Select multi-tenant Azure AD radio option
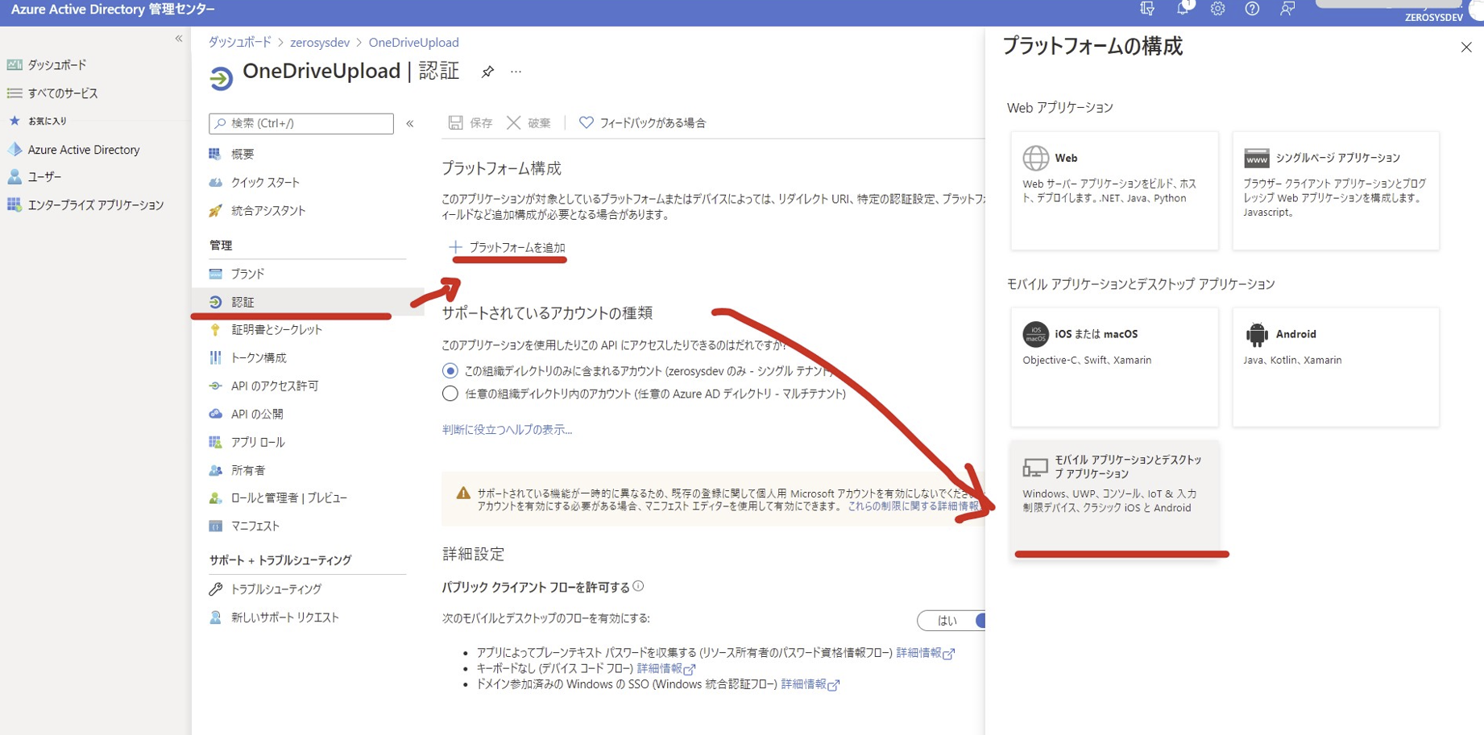The image size is (1484, 735). coord(450,394)
